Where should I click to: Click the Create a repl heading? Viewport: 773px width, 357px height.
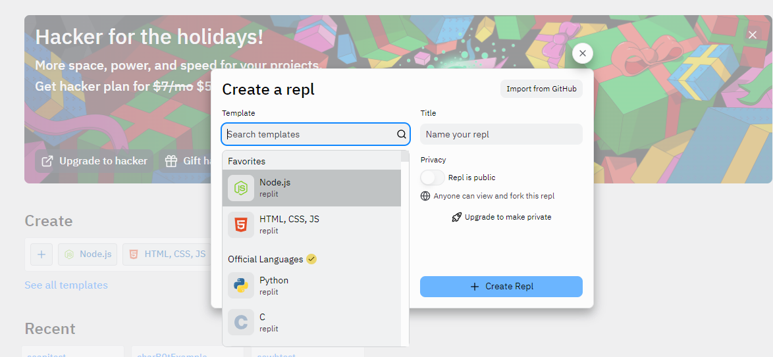pyautogui.click(x=268, y=89)
